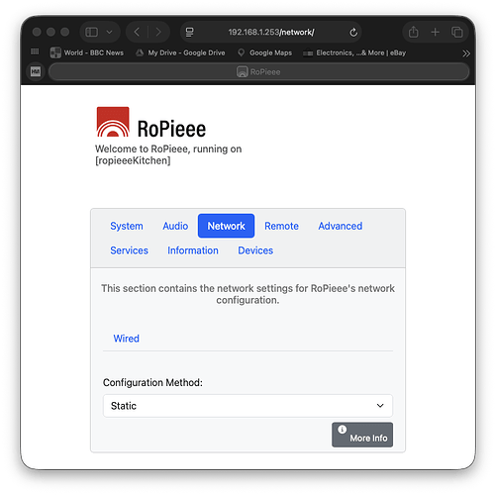The image size is (495, 495).
Task: Reload the page with the refresh icon
Action: [353, 33]
